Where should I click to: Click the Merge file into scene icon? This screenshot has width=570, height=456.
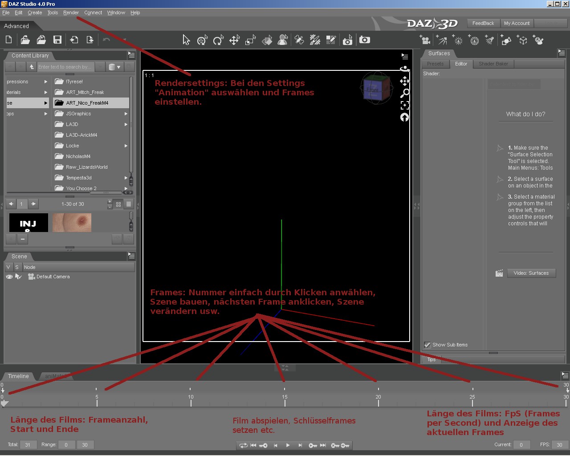[41, 40]
